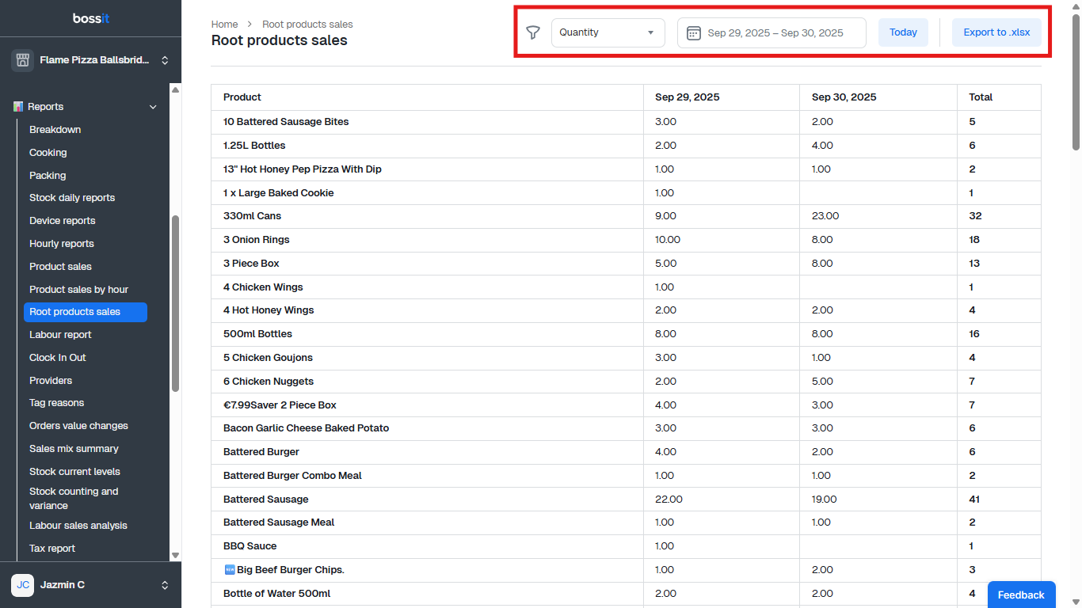1082x608 pixels.
Task: Open the Jazmin C account menu
Action: click(165, 585)
